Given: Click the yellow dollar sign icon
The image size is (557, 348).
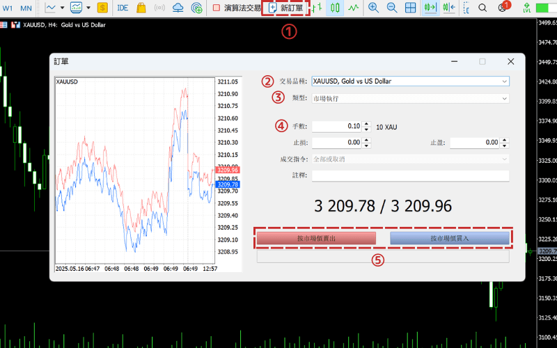Looking at the screenshot, I should tap(102, 8).
